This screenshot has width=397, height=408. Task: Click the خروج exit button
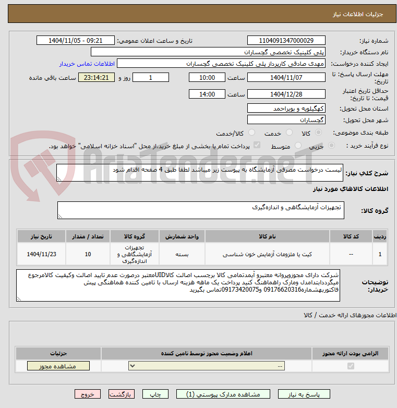[x=88, y=394]
